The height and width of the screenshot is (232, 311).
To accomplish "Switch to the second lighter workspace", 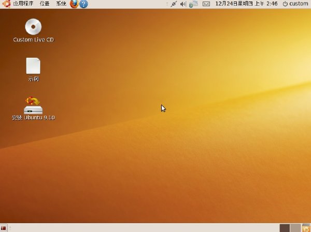I will (x=295, y=228).
